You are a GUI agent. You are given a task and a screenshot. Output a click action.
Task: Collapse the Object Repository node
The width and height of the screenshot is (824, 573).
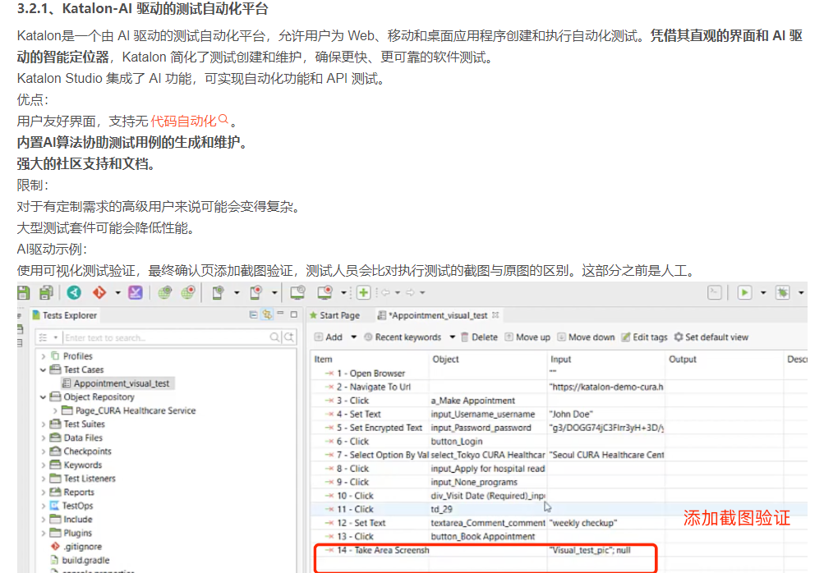pos(44,397)
